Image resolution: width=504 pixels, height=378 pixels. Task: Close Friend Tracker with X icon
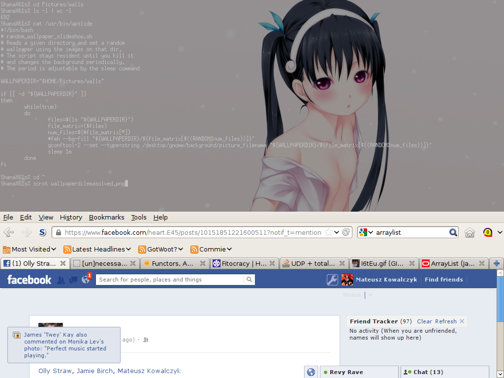[x=462, y=321]
